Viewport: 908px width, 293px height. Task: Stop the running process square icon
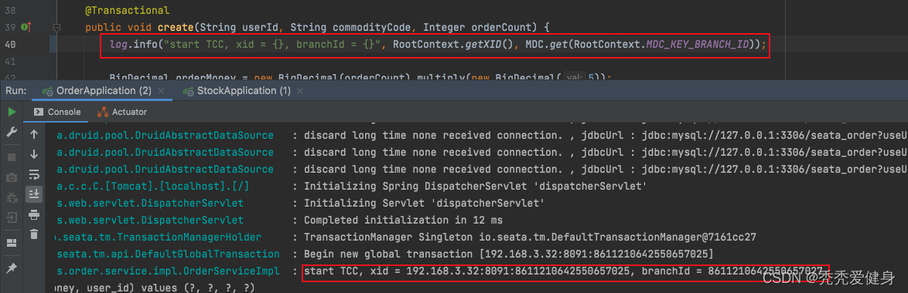(12, 157)
